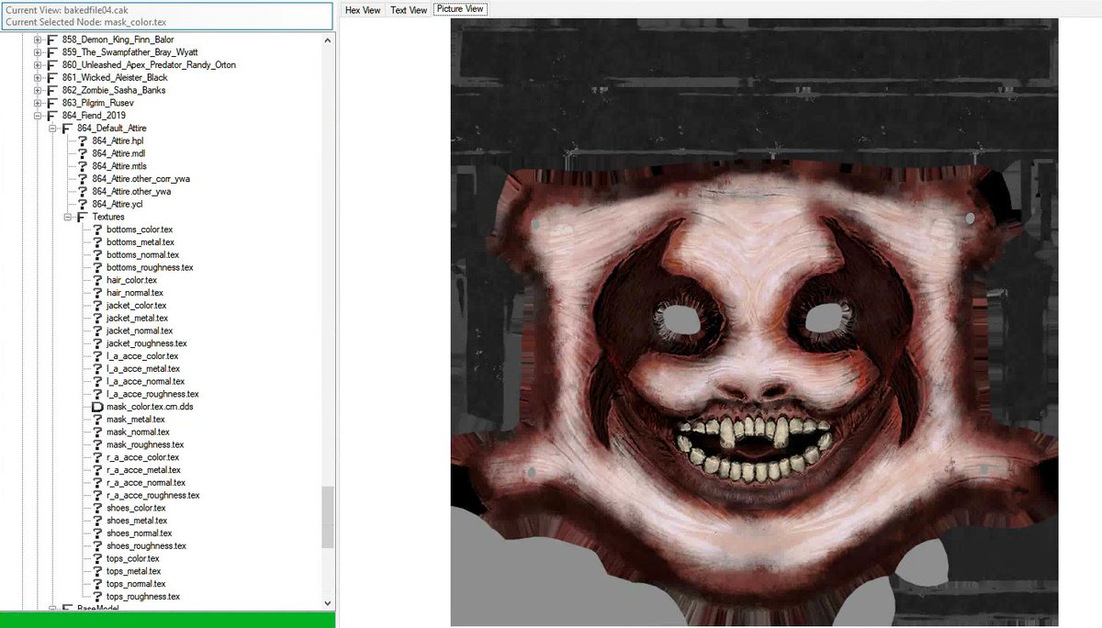Click the tree vertical scrollbar thumb

click(328, 517)
